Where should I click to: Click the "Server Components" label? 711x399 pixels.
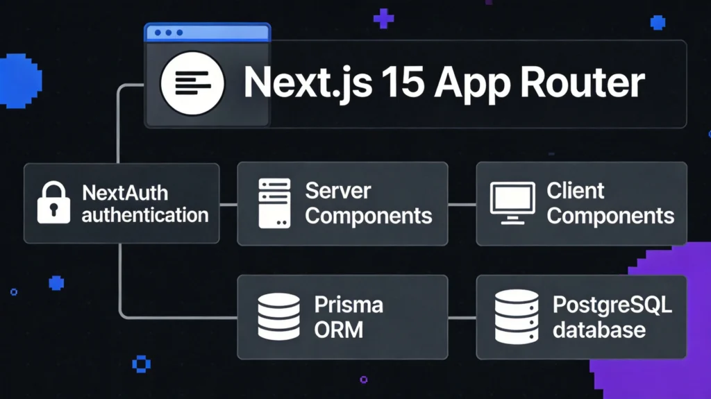[368, 203]
